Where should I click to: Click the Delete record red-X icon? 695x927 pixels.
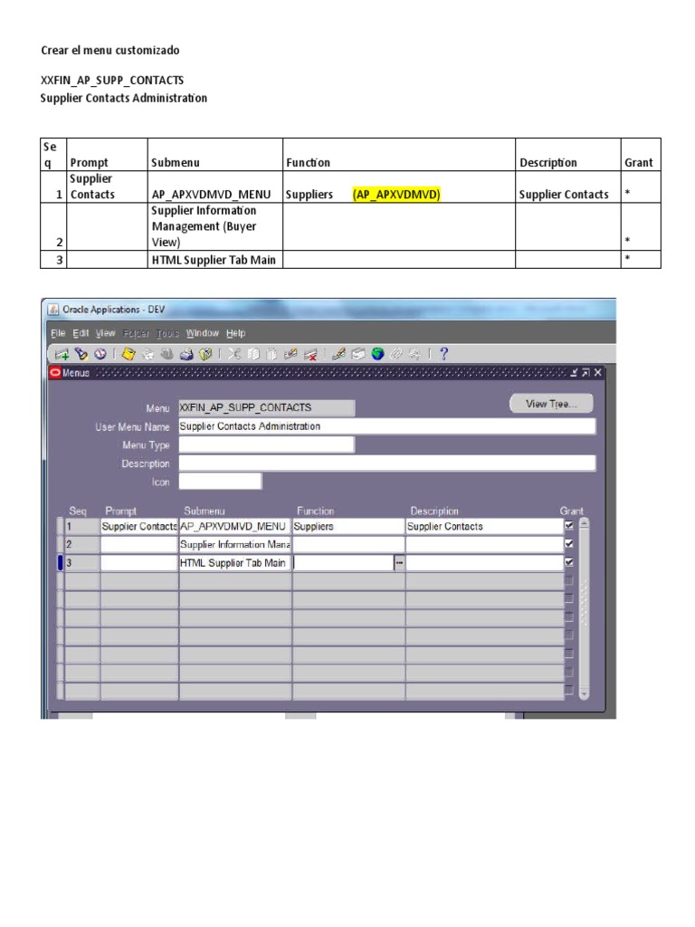(x=309, y=354)
